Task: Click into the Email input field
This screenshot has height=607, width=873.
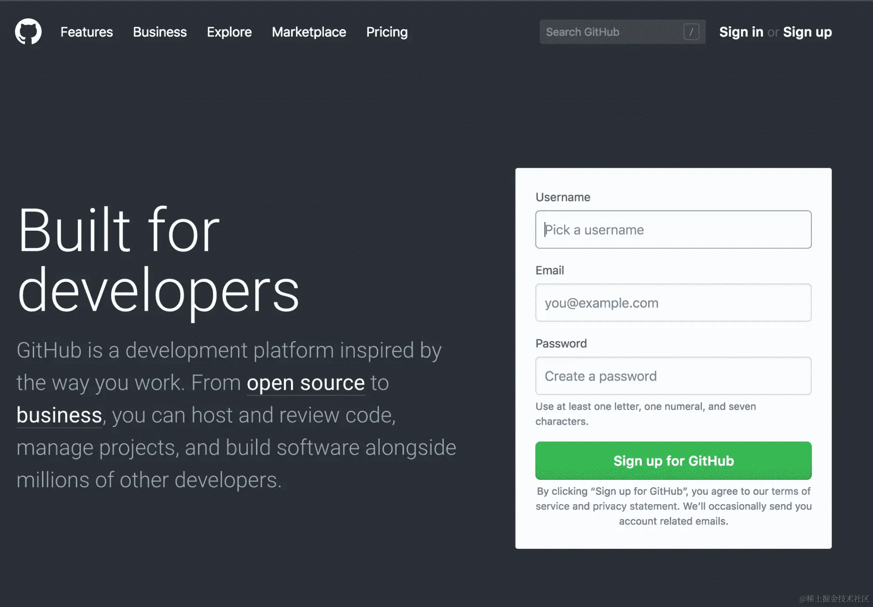Action: (x=673, y=303)
